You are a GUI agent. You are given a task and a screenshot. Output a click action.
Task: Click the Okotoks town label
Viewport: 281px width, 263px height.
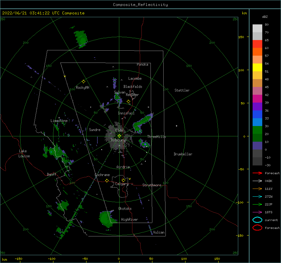[125, 209]
